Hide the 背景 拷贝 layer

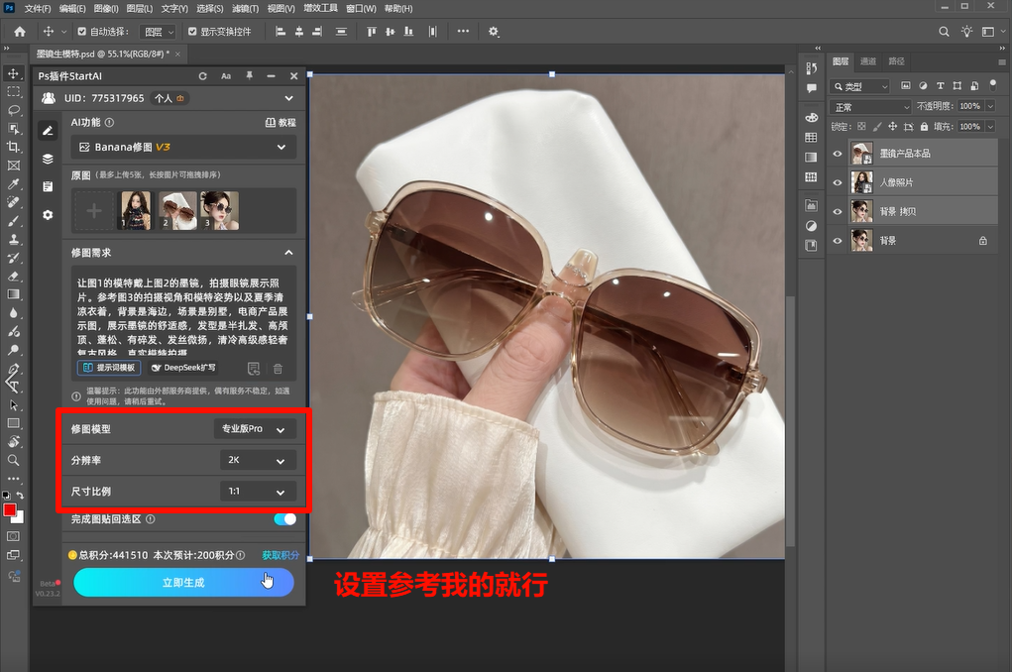click(838, 211)
